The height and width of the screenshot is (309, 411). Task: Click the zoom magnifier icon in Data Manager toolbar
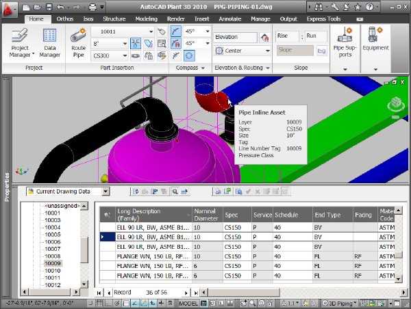pyautogui.click(x=175, y=191)
